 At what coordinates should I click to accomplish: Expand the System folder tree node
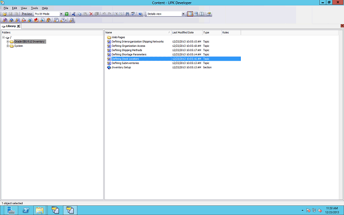pyautogui.click(x=7, y=46)
